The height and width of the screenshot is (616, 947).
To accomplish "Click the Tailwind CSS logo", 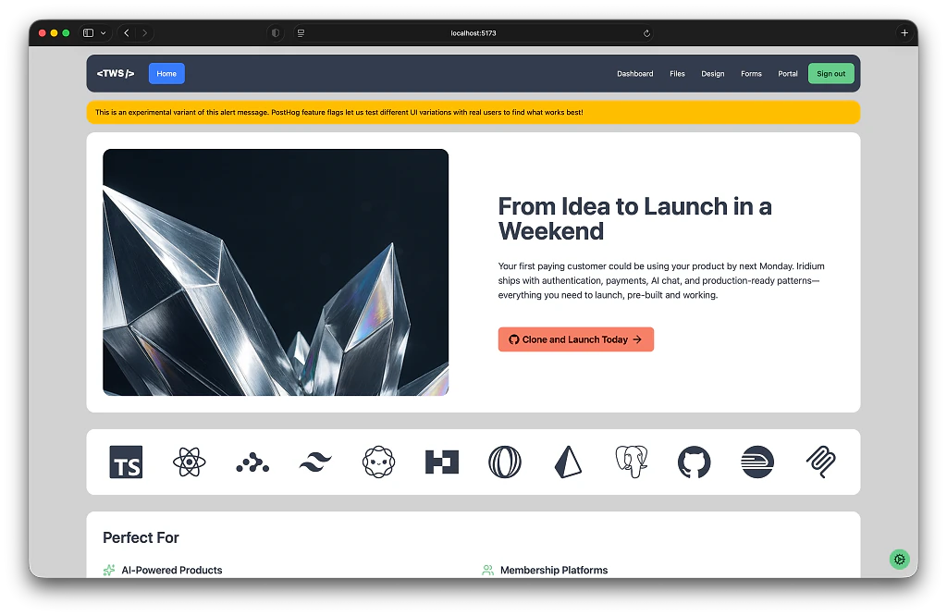I will [315, 462].
